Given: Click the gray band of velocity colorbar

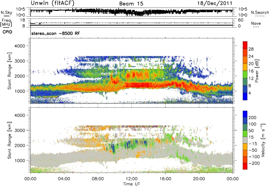Looking at the screenshot, I should 245,140.
